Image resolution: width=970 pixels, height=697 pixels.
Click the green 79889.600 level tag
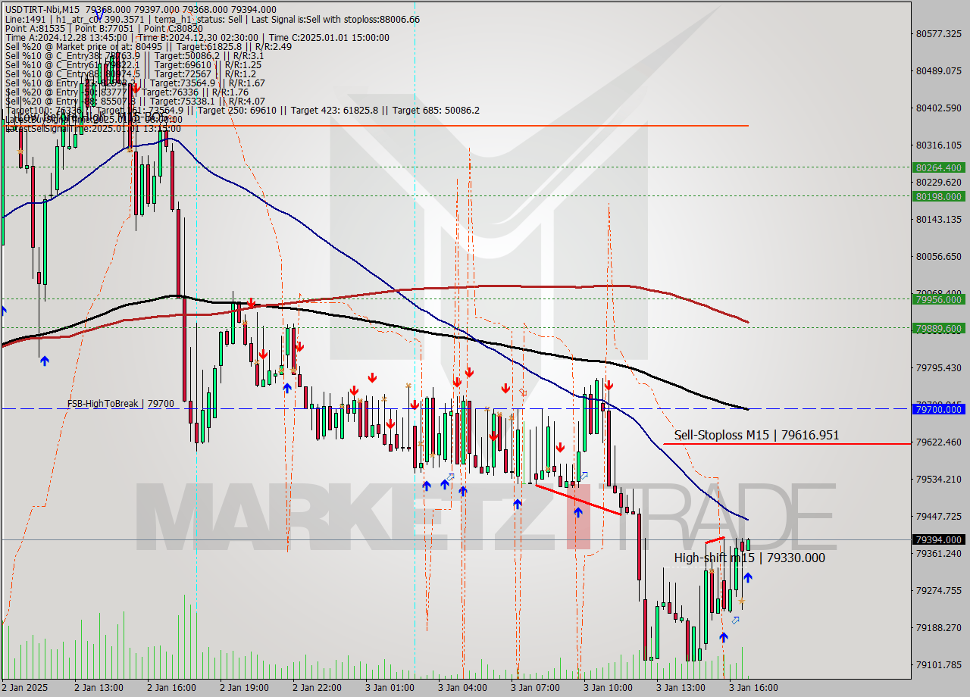point(939,328)
